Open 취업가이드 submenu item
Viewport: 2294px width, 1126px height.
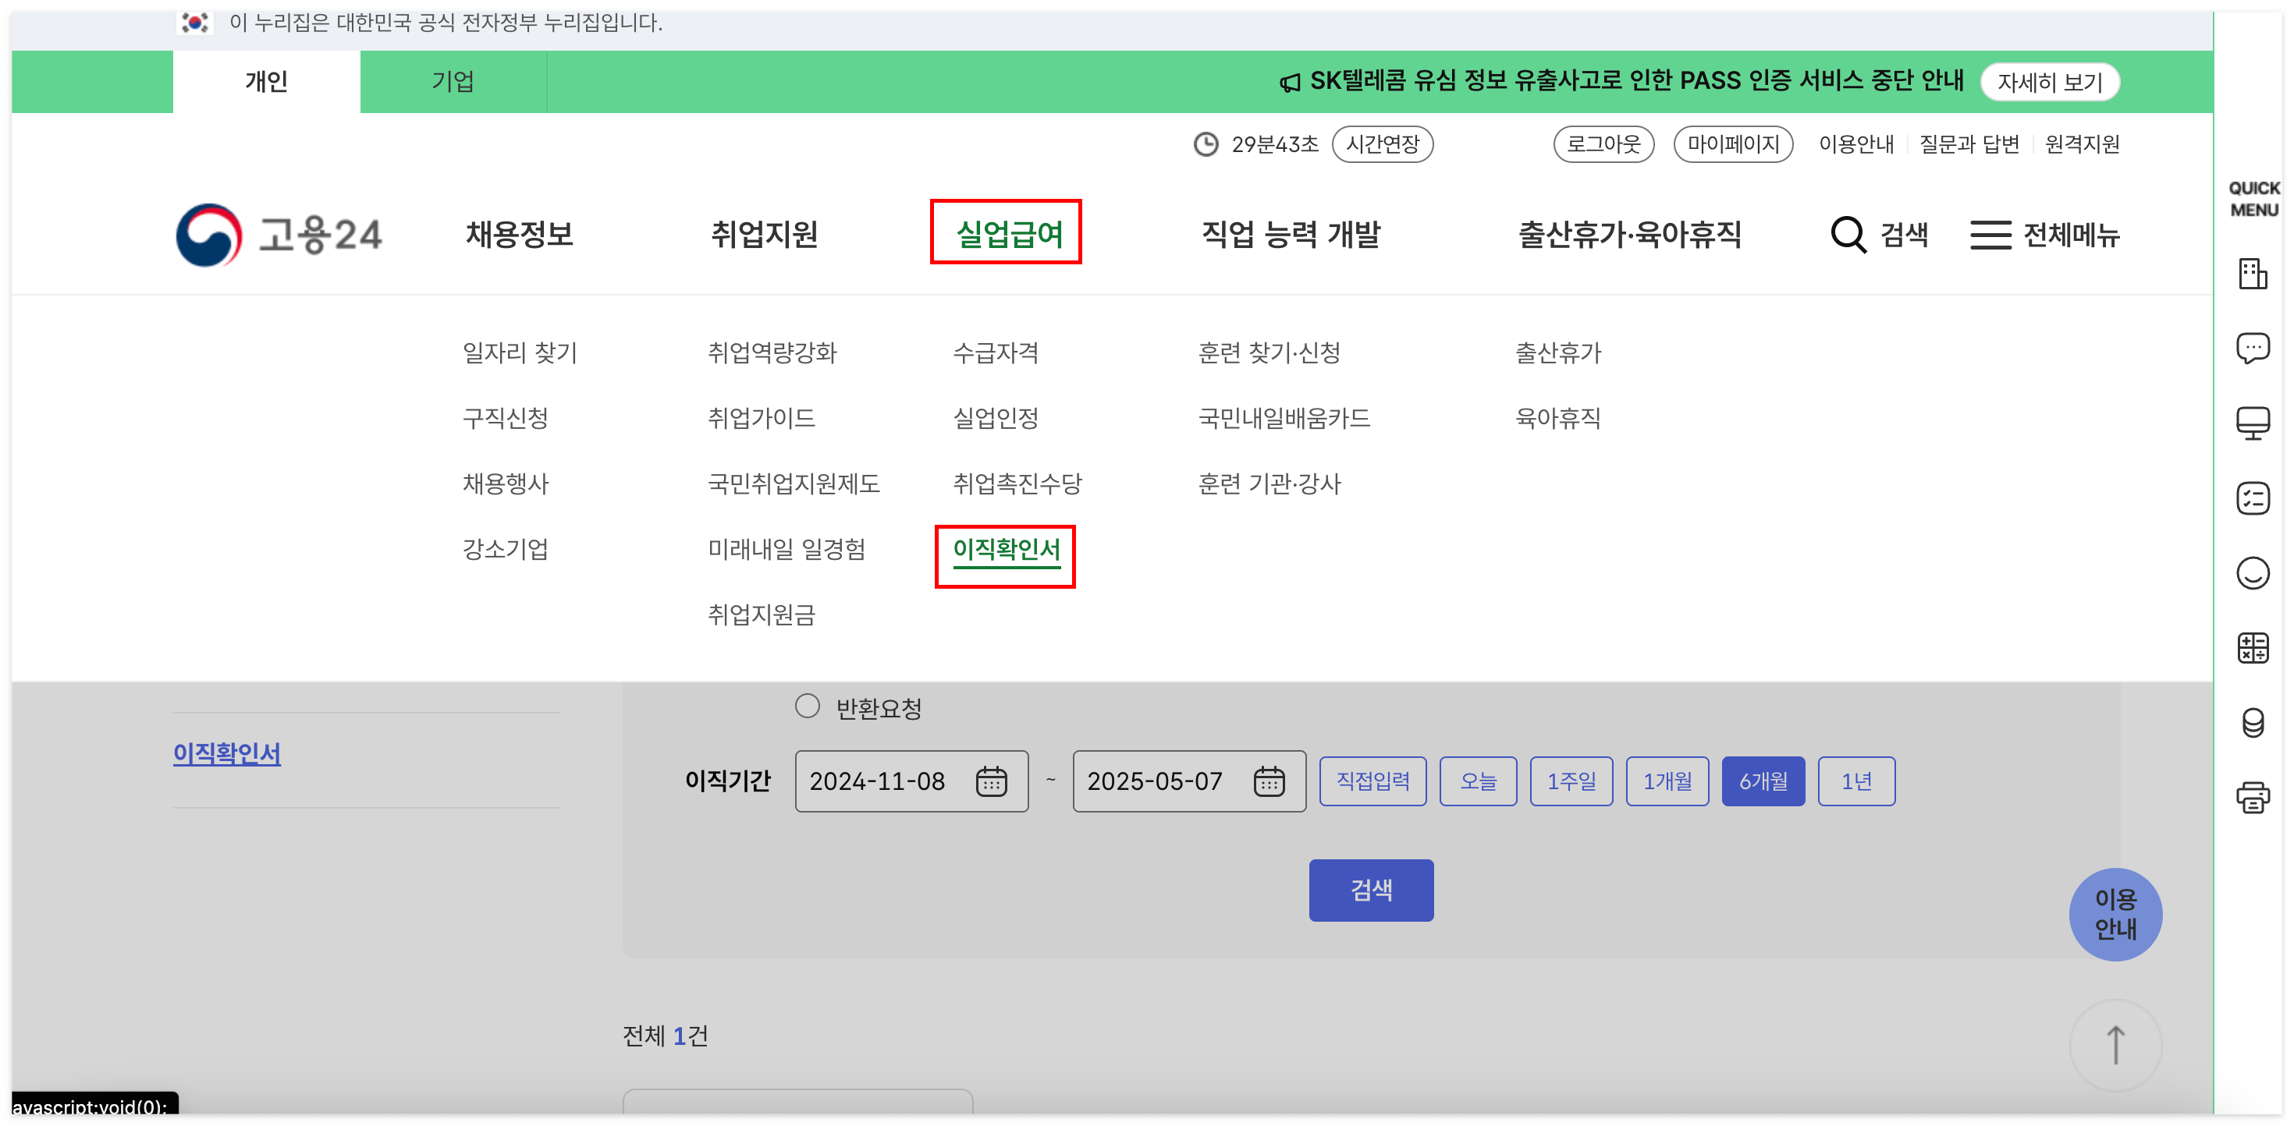[x=762, y=419]
